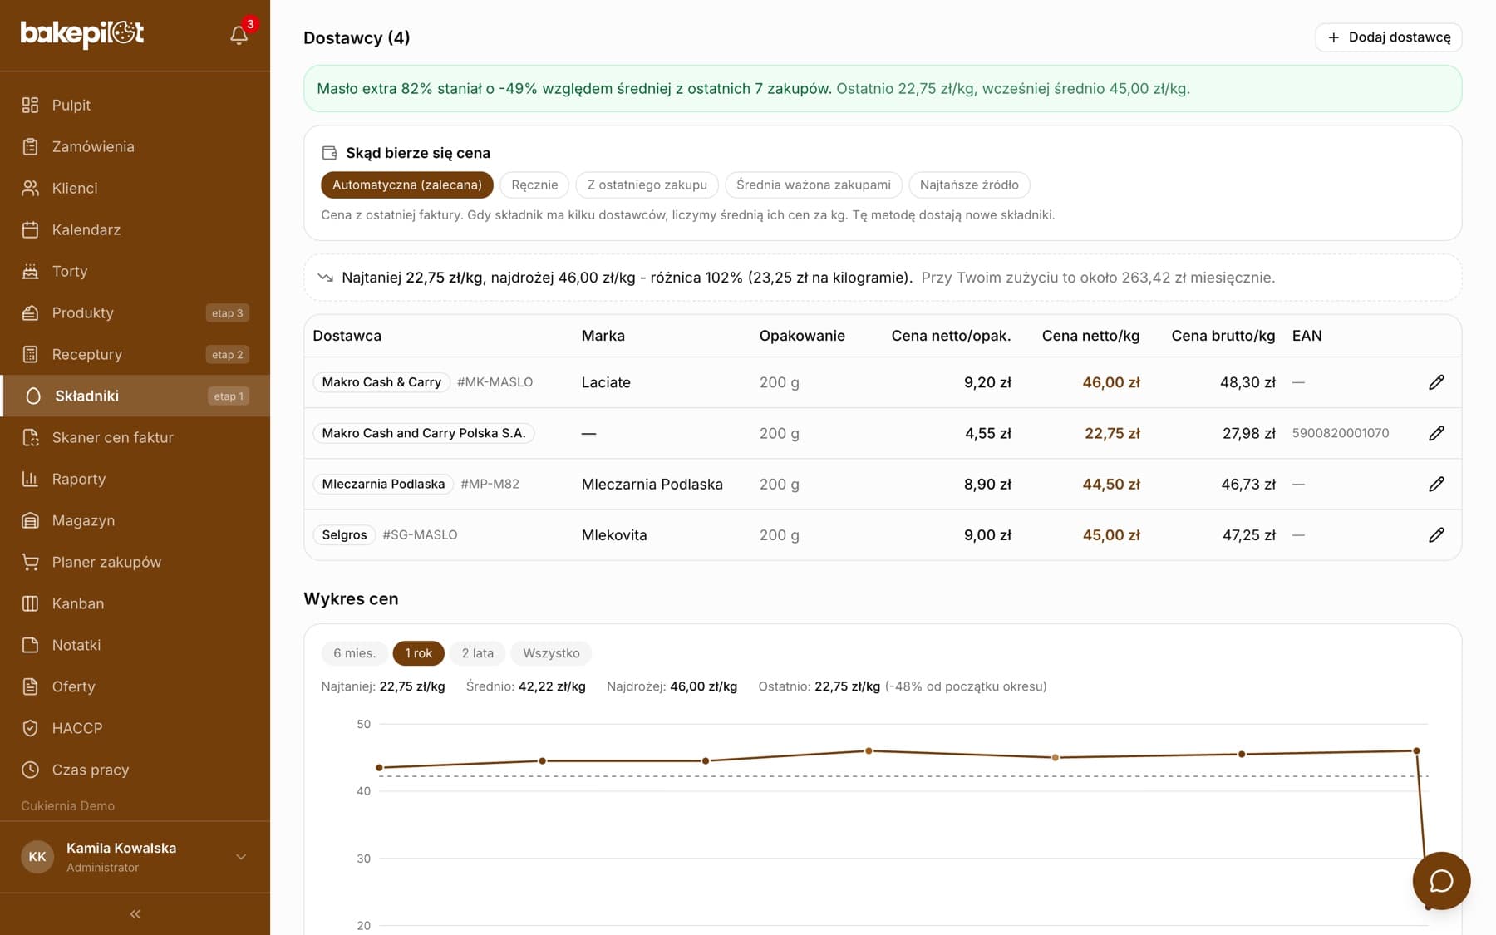Expand Kamila Kowalska user menu
The image size is (1496, 935).
tap(135, 857)
